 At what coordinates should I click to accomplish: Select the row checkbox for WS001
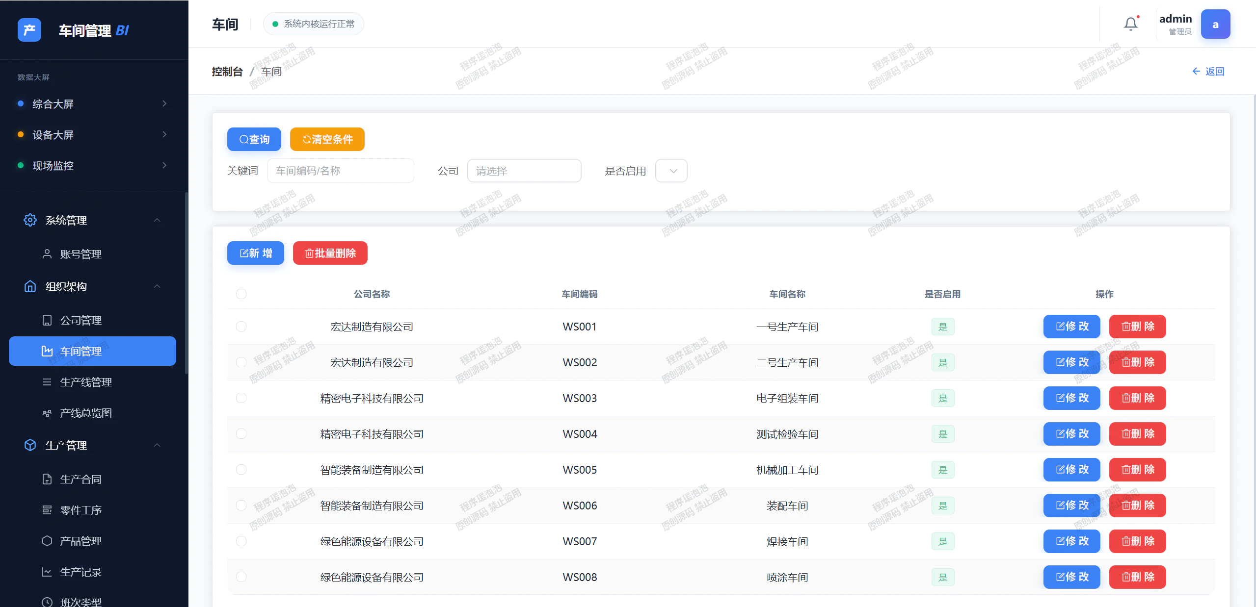(x=241, y=326)
